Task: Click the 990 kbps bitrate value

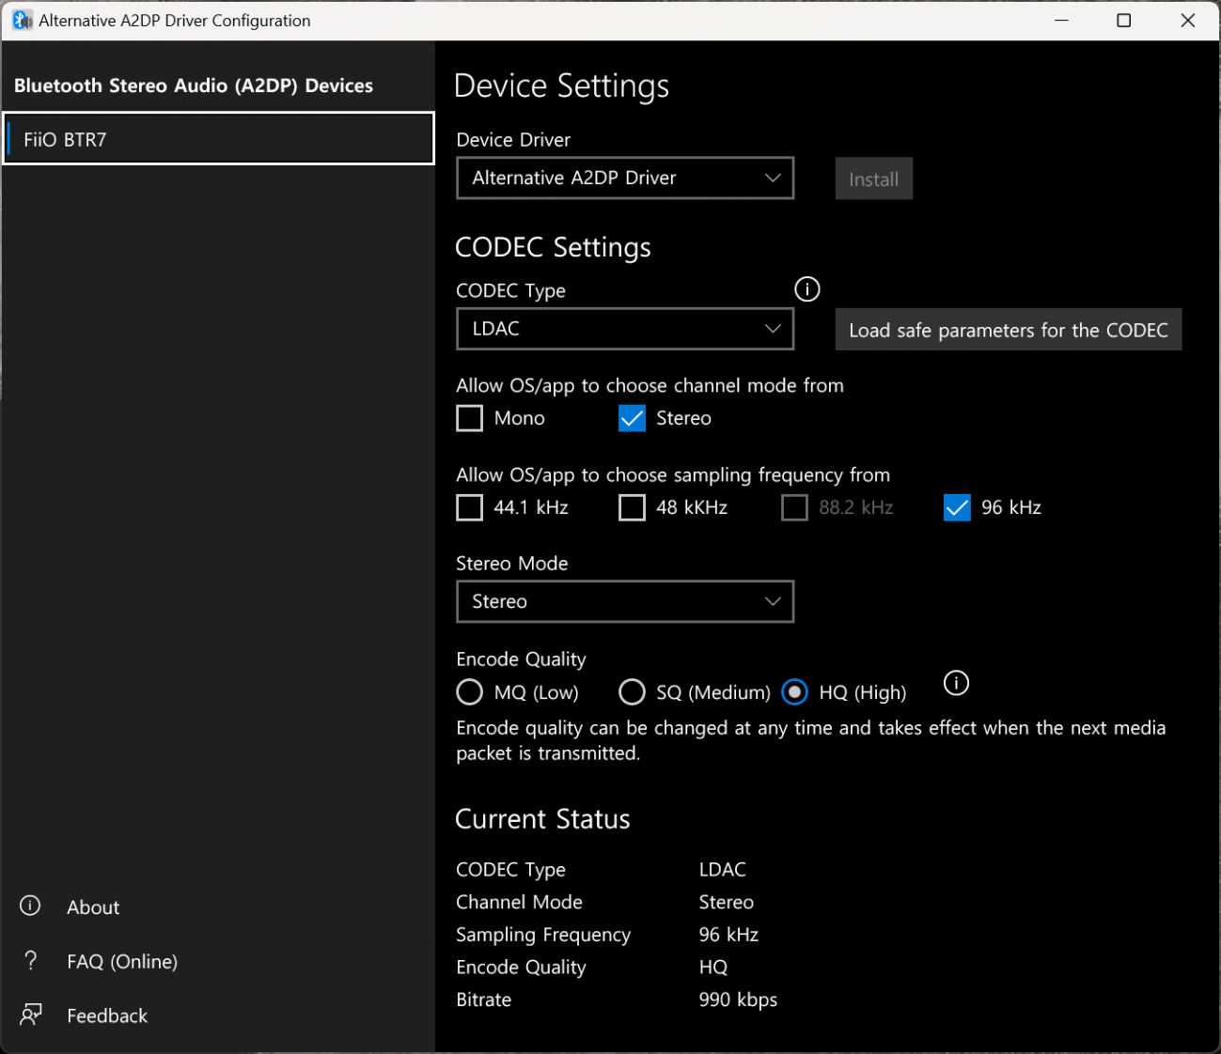Action: [738, 1000]
